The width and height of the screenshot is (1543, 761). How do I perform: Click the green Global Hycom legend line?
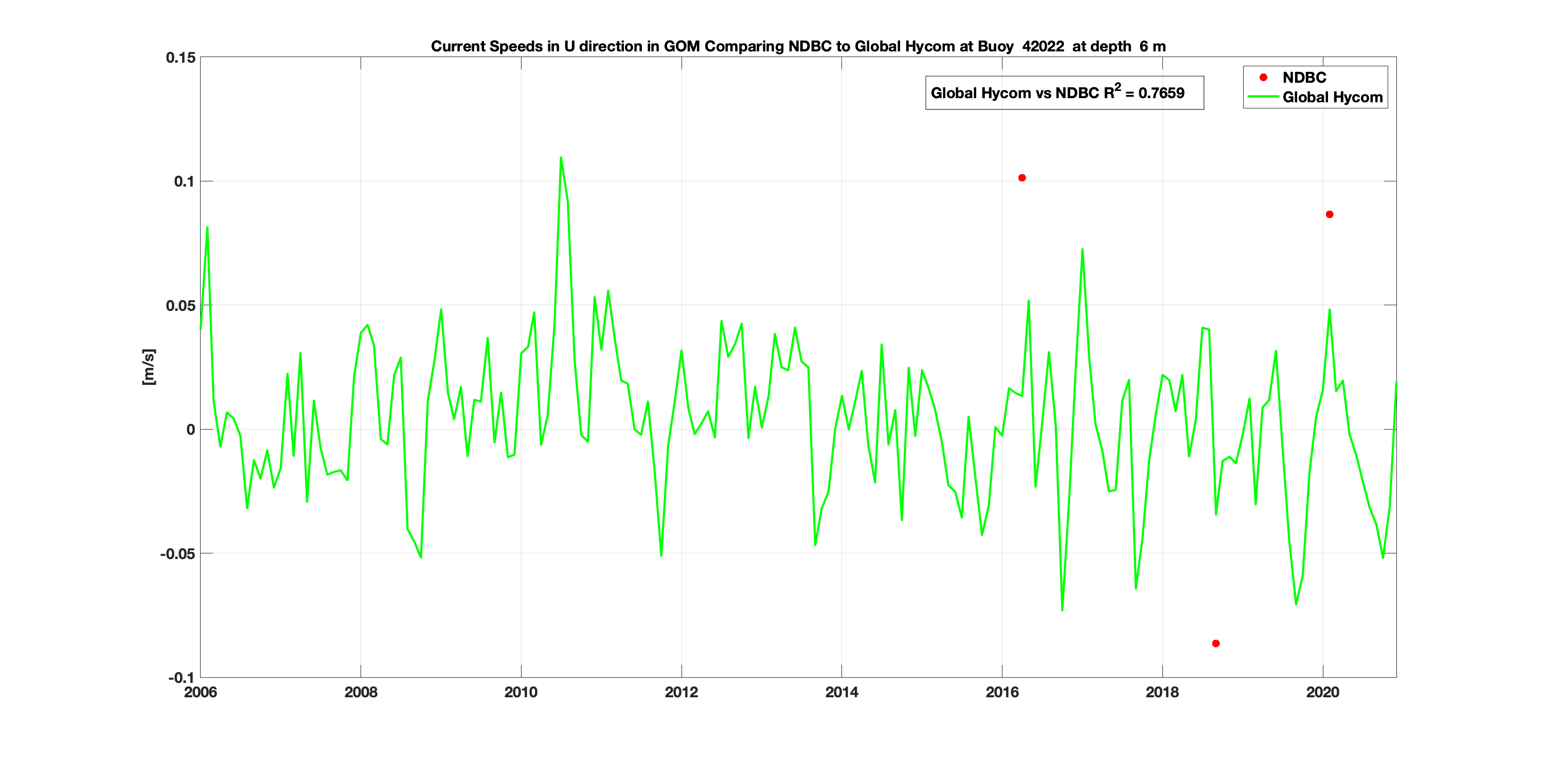pos(1263,97)
